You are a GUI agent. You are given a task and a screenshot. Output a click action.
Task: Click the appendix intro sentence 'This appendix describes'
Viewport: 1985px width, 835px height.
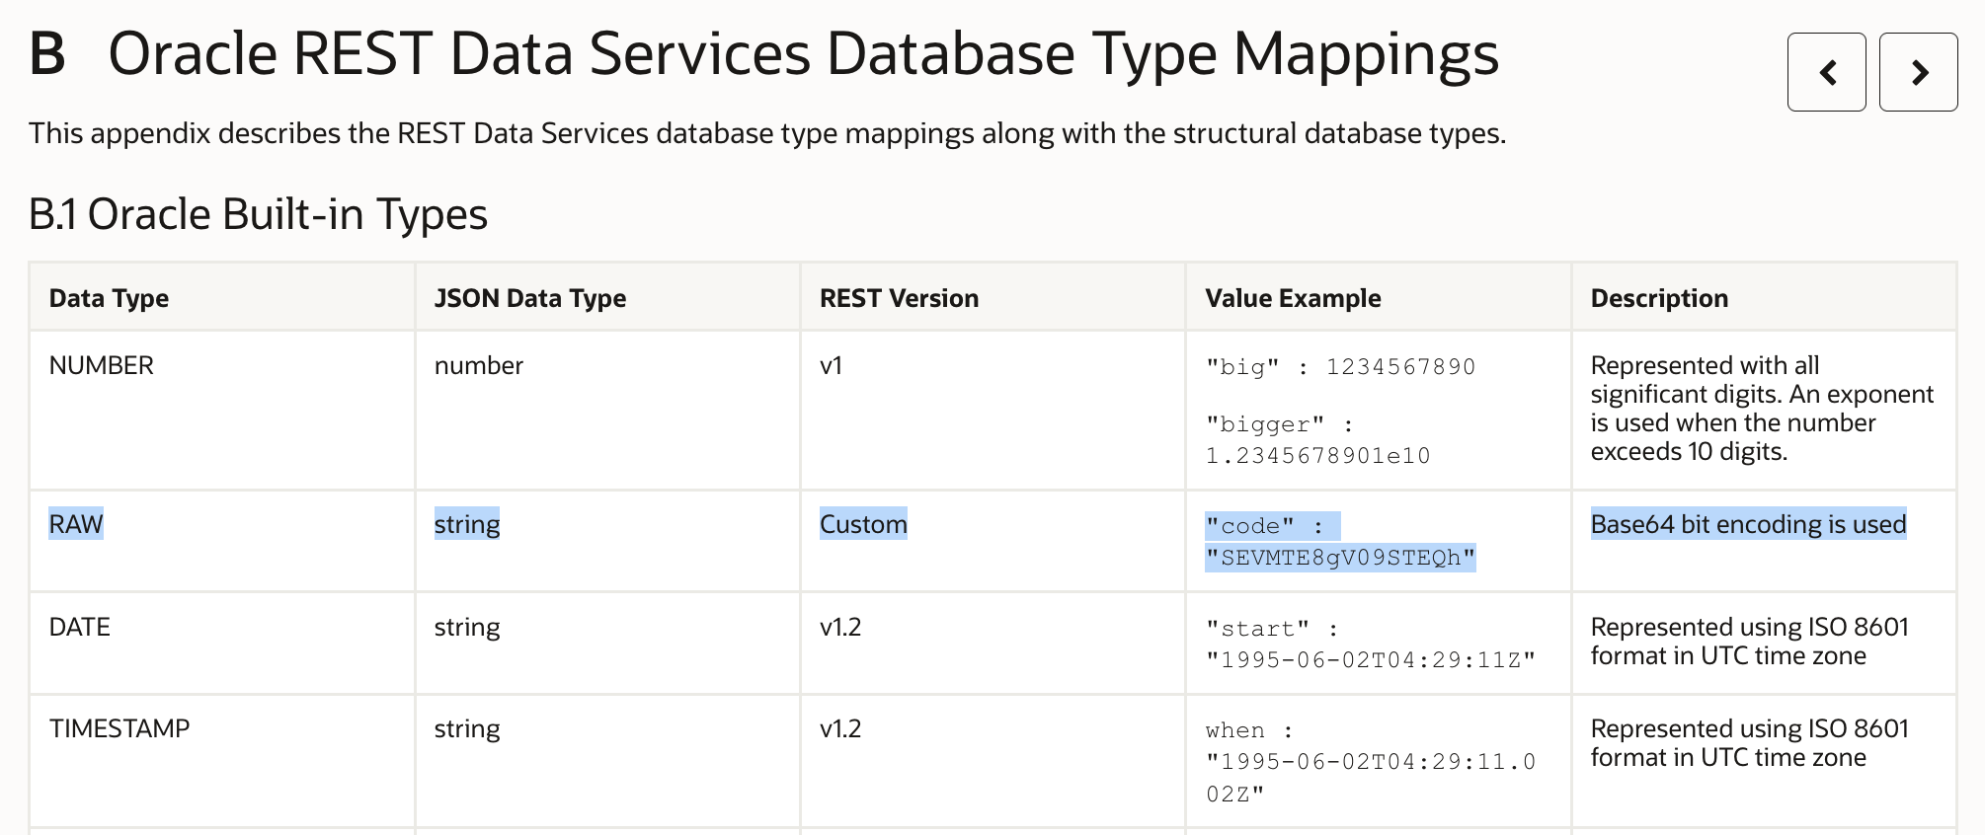767,133
